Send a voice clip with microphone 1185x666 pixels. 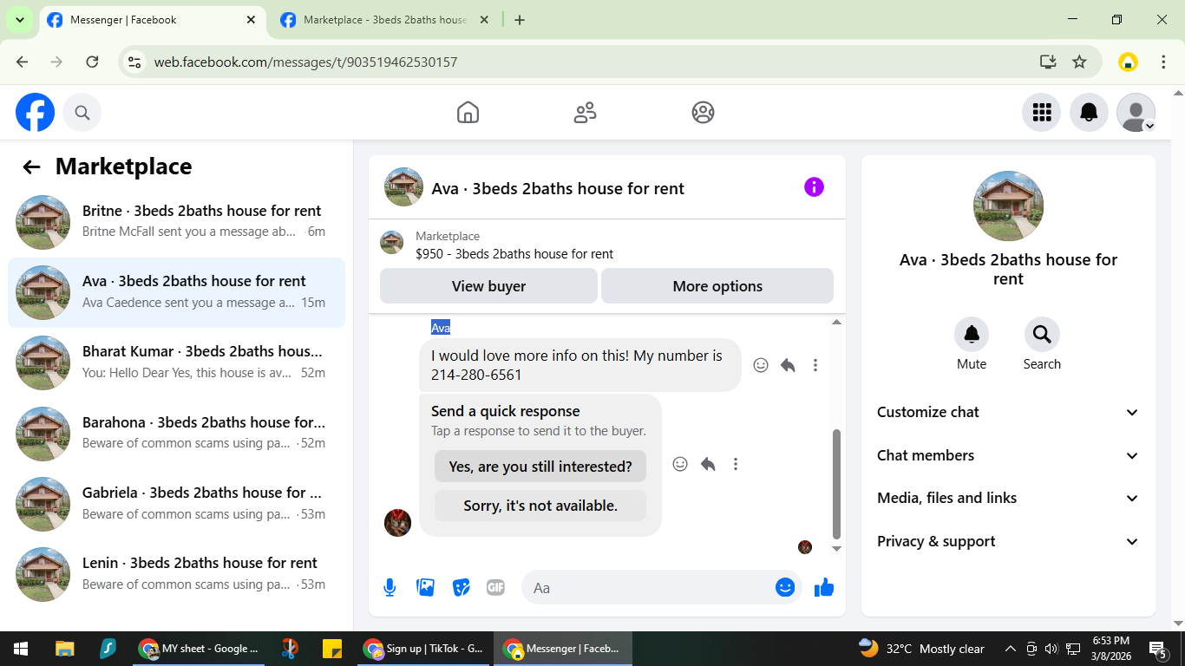click(390, 588)
